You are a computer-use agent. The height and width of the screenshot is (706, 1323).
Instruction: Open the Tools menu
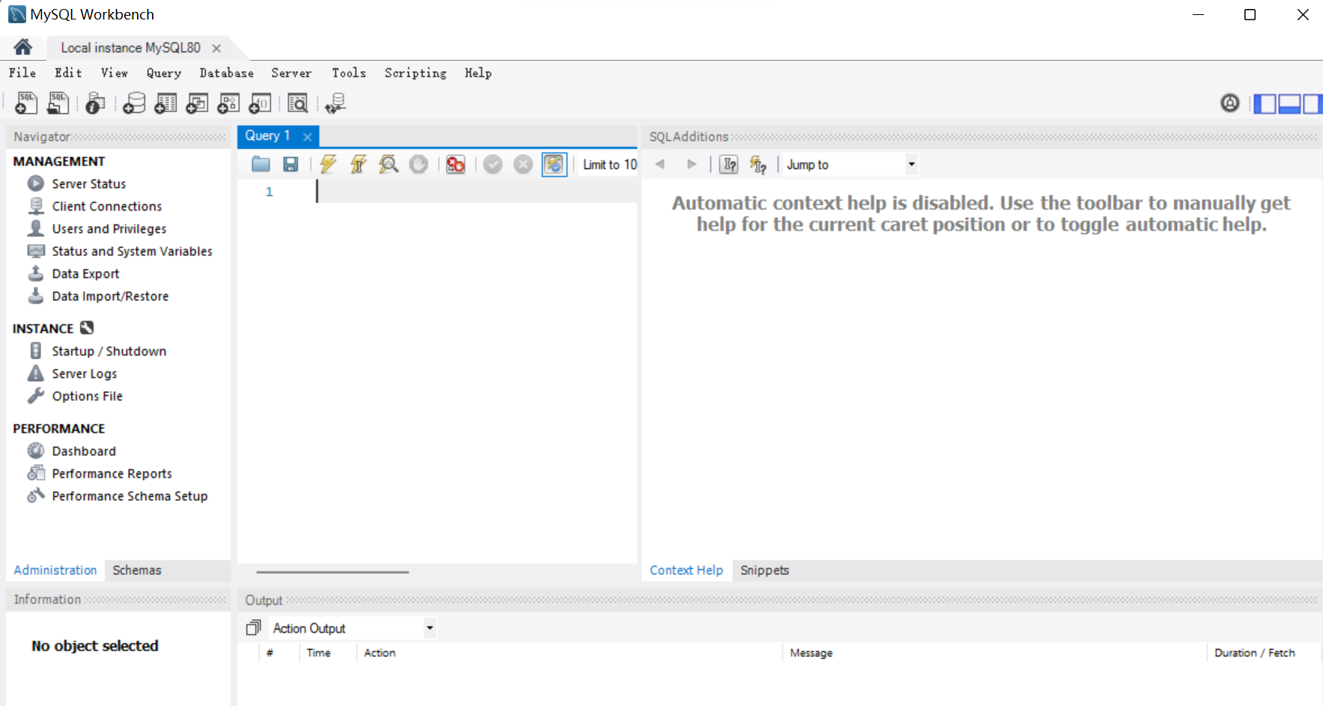click(x=349, y=73)
